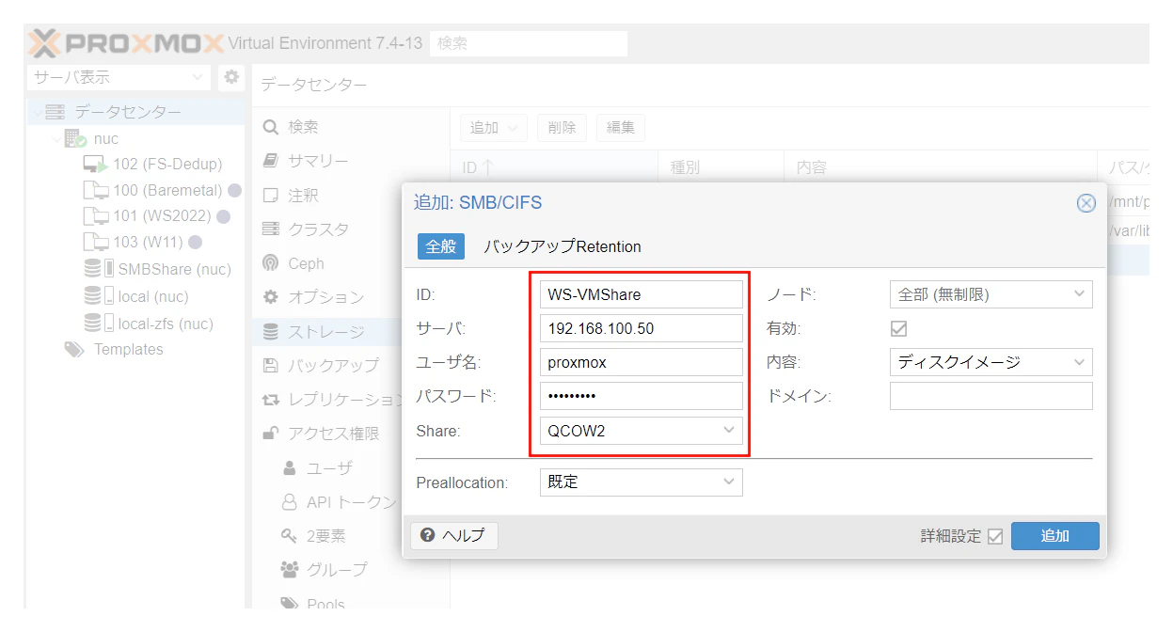
Task: Close the SMB/CIFS dialog
Action: [x=1086, y=203]
